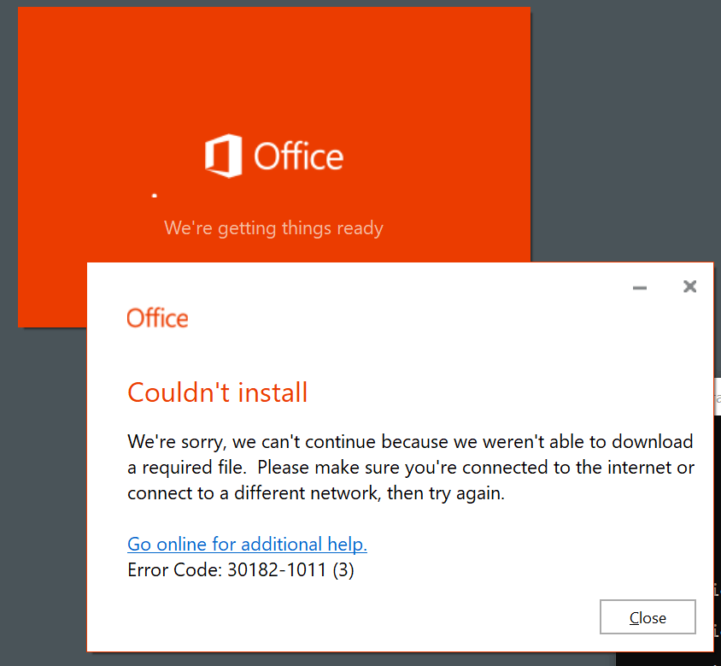Dismiss the error with the Close button

[648, 616]
